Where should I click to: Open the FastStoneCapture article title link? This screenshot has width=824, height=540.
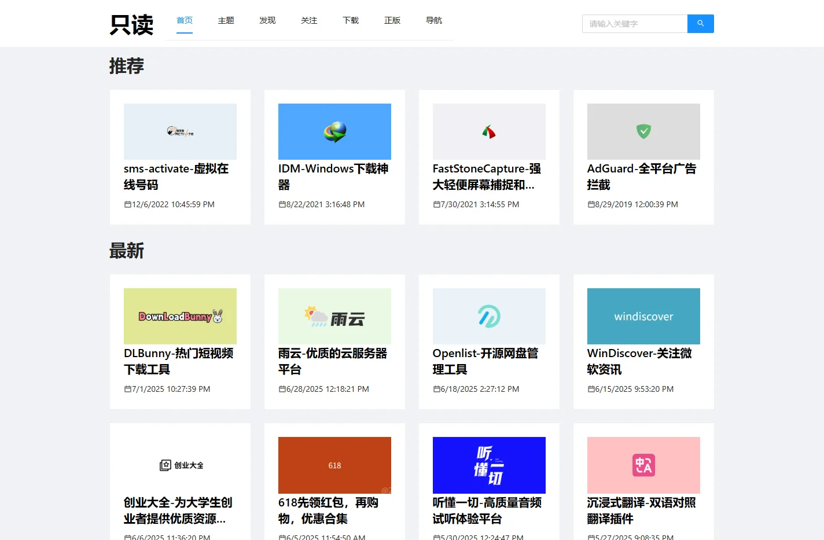tap(487, 177)
